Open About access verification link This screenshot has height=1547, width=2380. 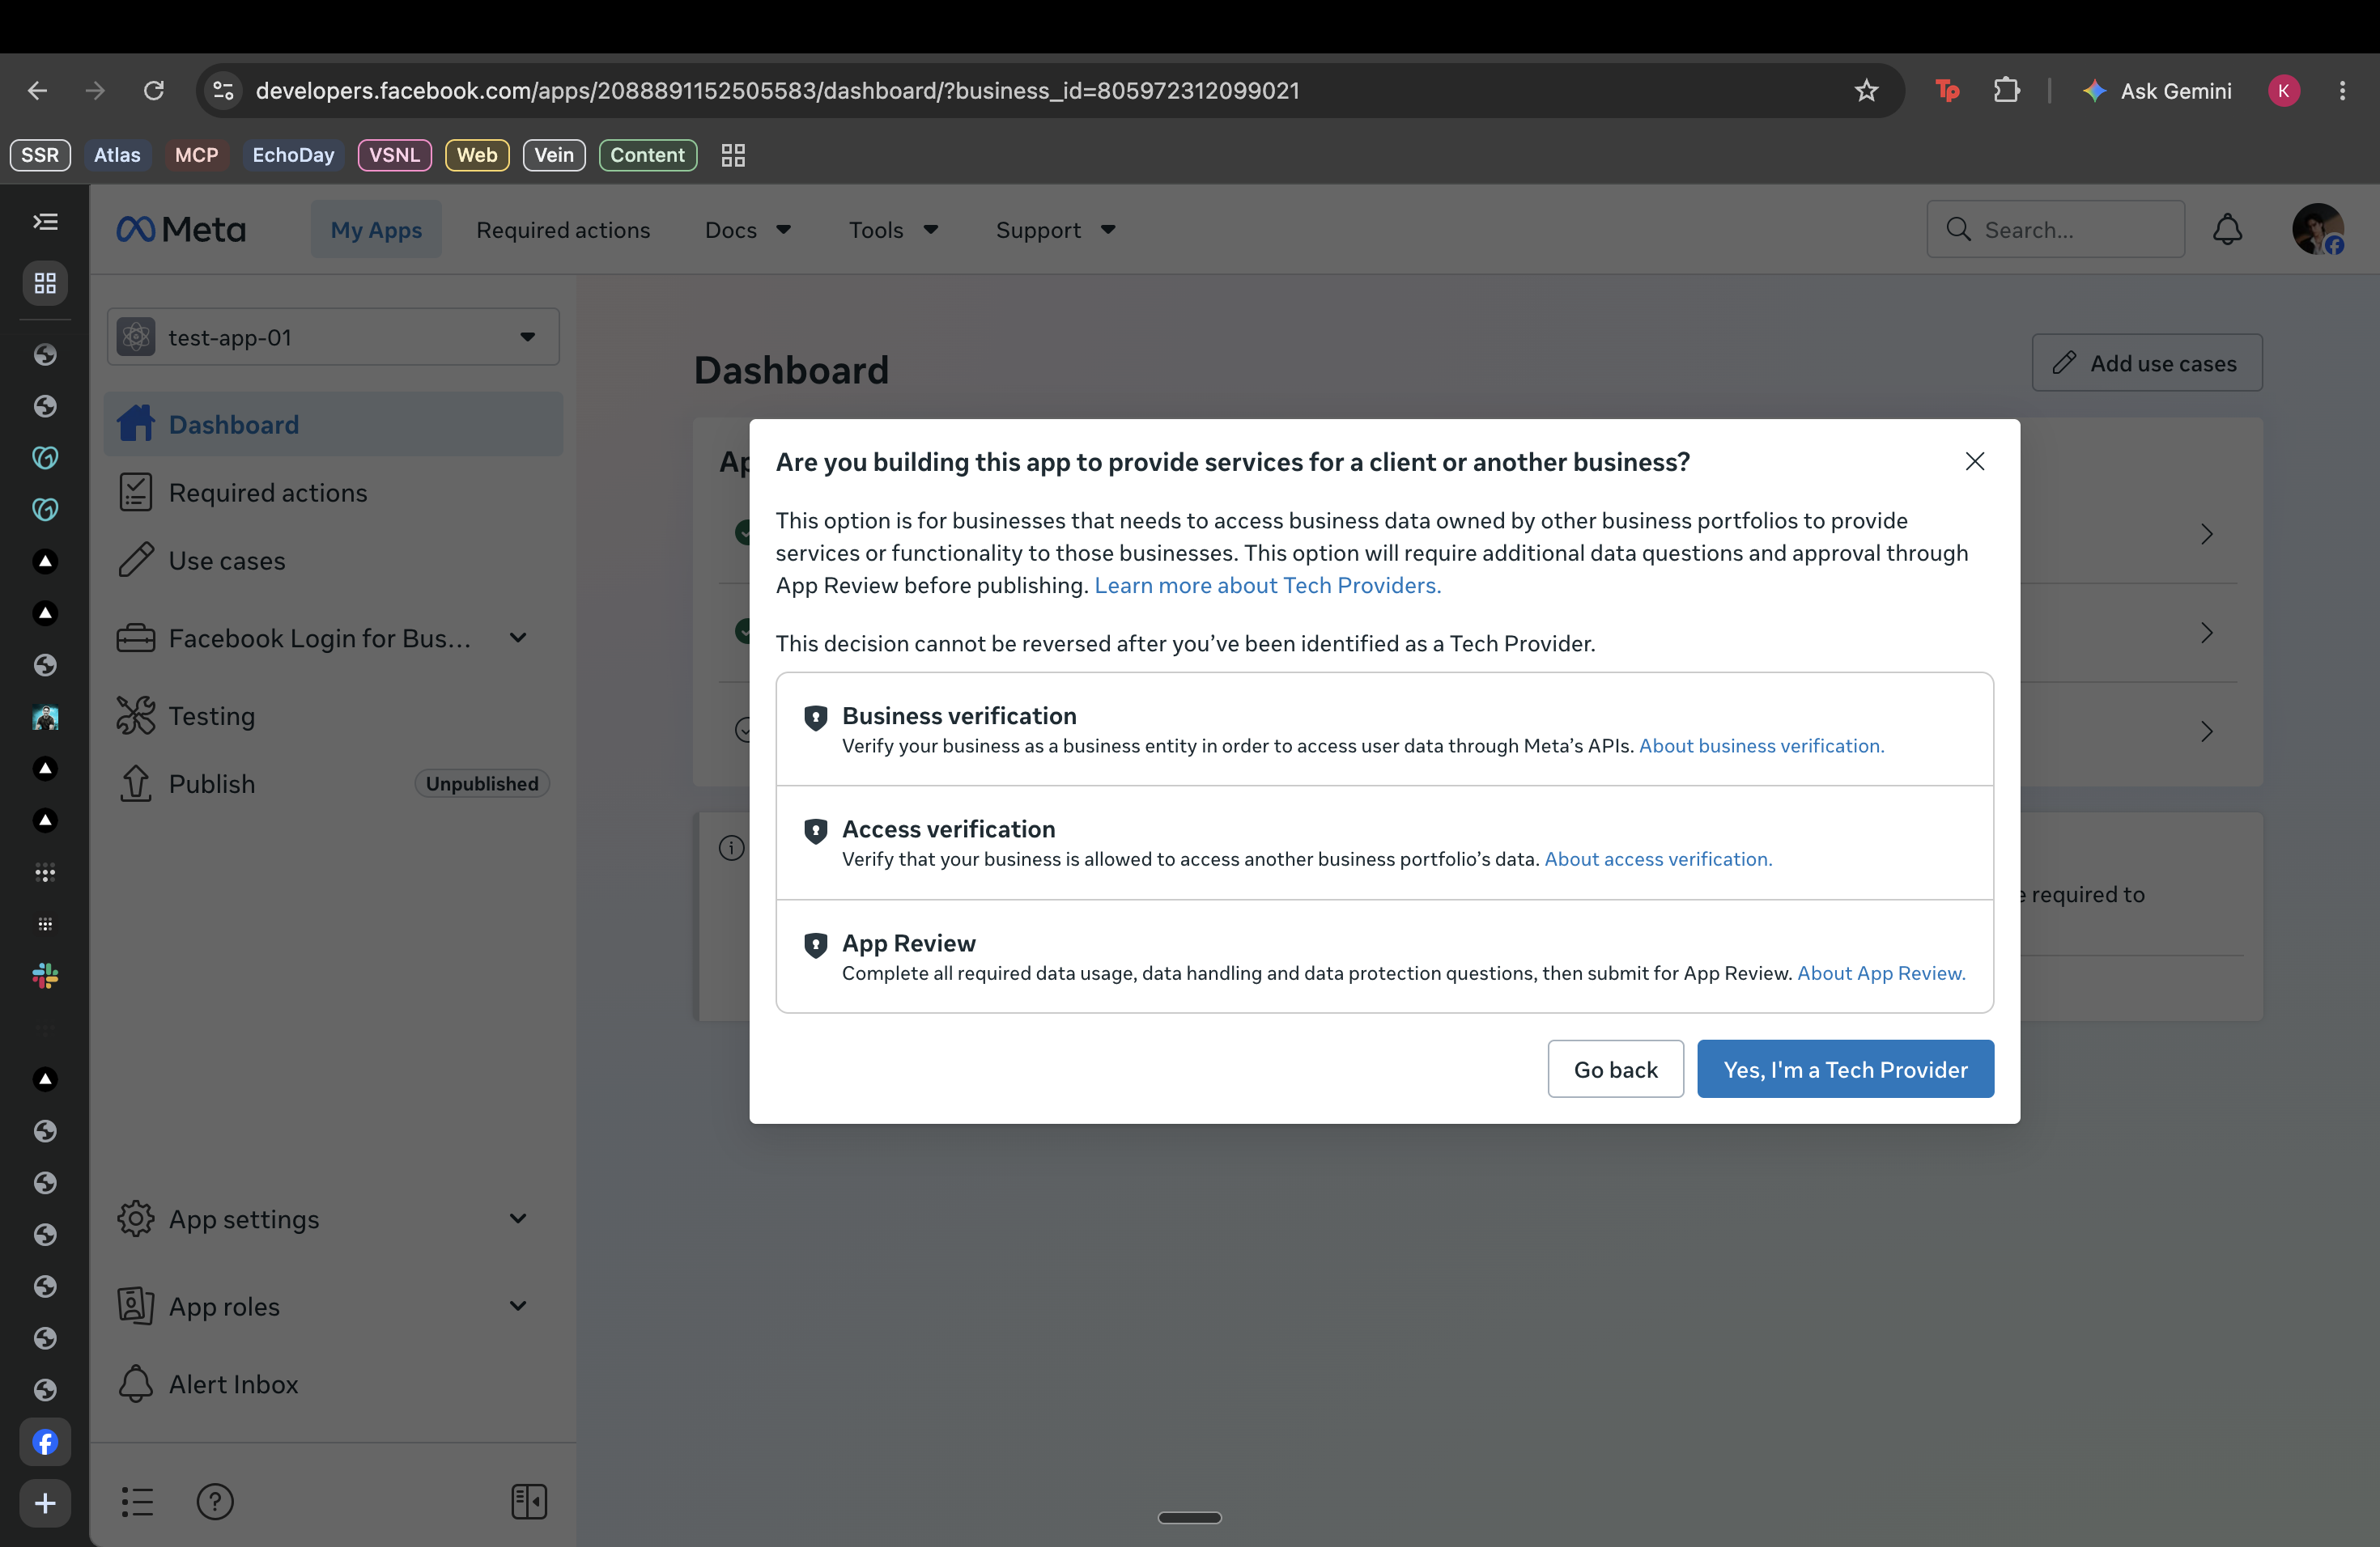click(x=1658, y=859)
